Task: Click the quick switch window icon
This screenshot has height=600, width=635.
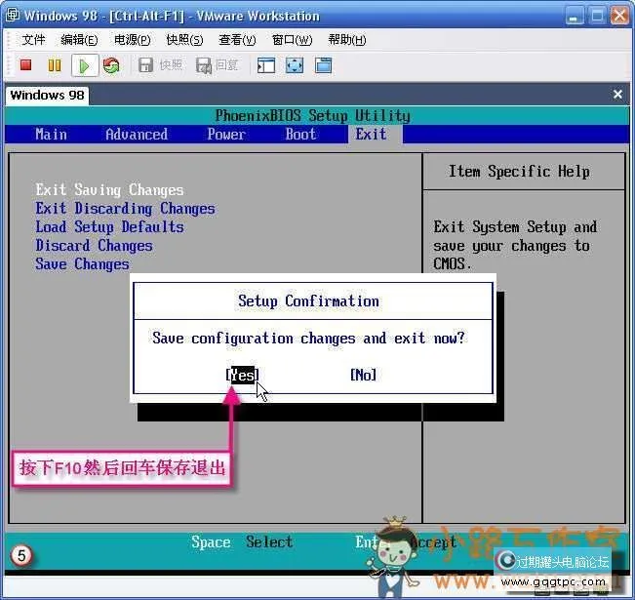Action: tap(323, 65)
